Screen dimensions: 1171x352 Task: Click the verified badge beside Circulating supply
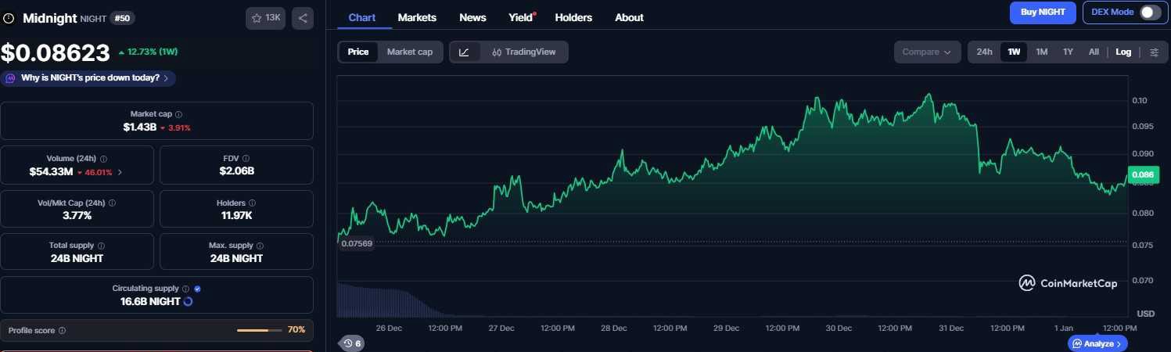coord(197,289)
